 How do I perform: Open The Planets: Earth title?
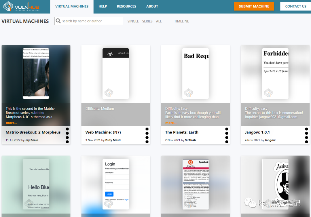click(182, 132)
